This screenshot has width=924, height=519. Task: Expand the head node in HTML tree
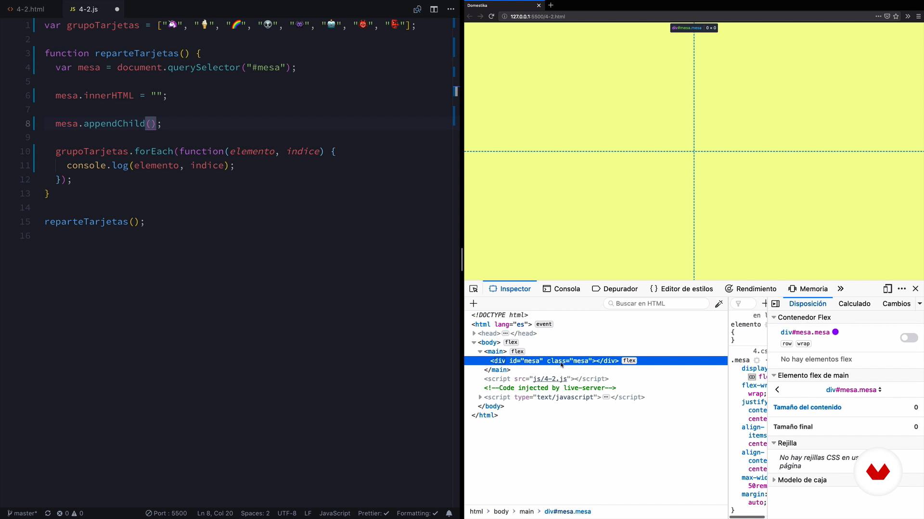[474, 334]
